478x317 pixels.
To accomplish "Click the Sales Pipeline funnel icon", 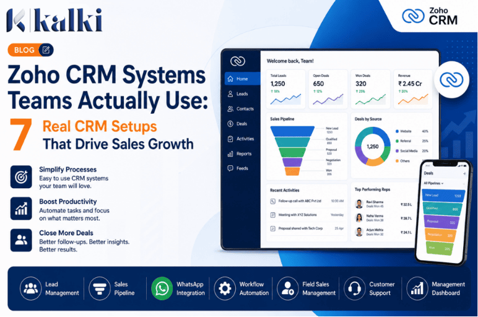I will [x=100, y=289].
